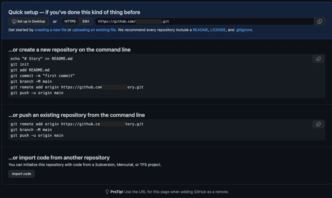Open the creating a new file link
Image resolution: width=332 pixels, height=198 pixels.
[x=51, y=30]
